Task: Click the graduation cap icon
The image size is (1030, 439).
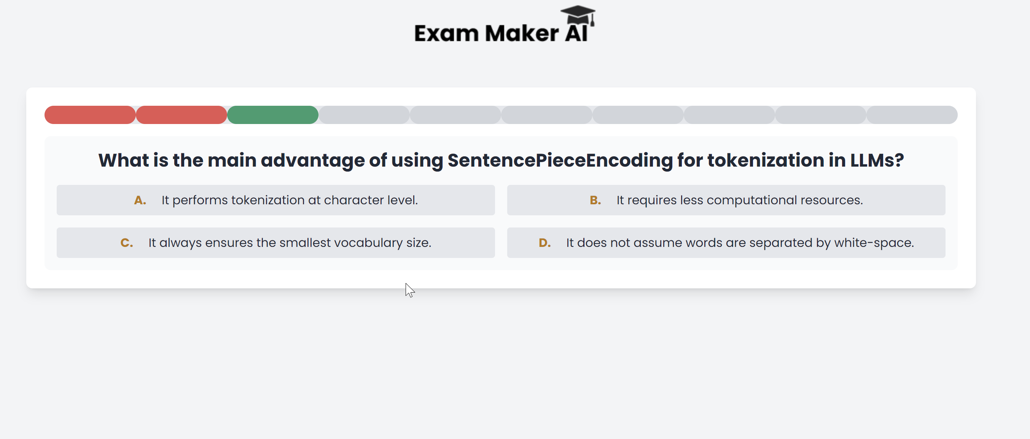Action: [578, 15]
